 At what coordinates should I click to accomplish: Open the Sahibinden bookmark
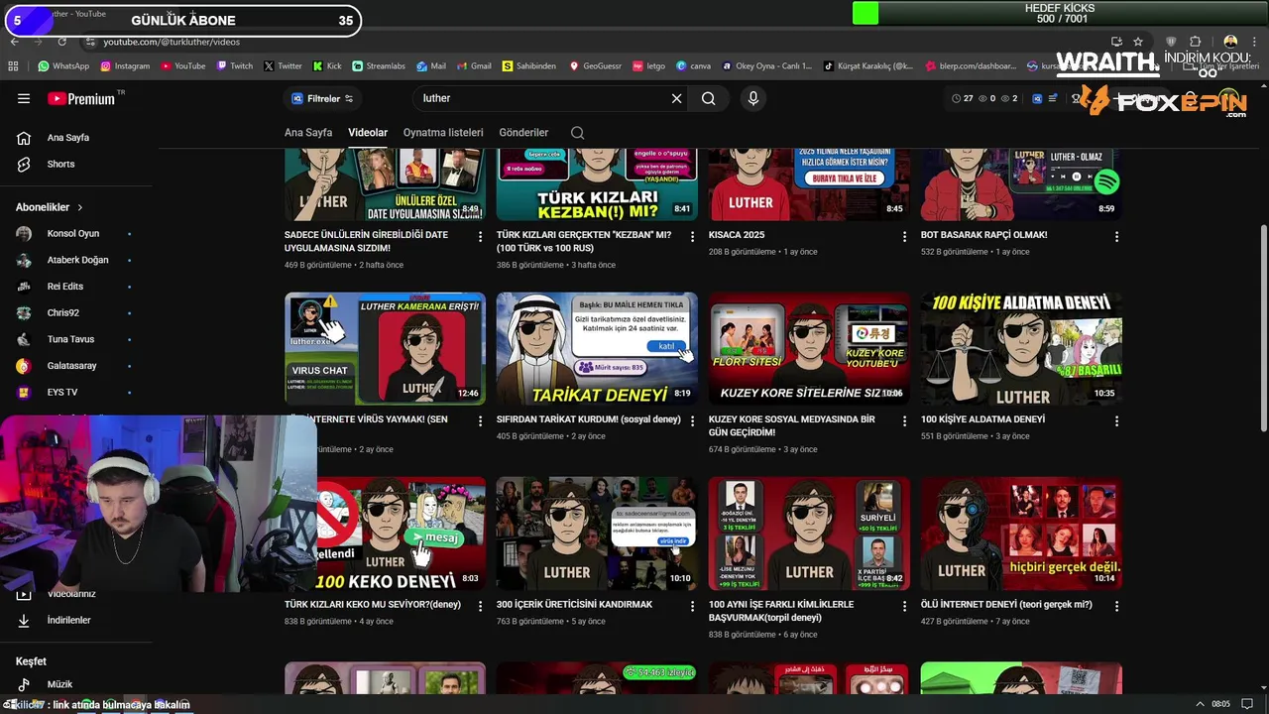tap(529, 66)
